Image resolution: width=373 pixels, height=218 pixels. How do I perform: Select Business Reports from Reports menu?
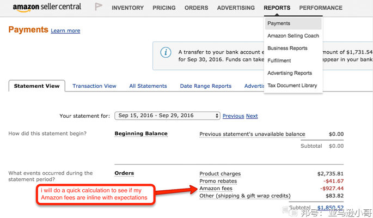click(x=288, y=49)
